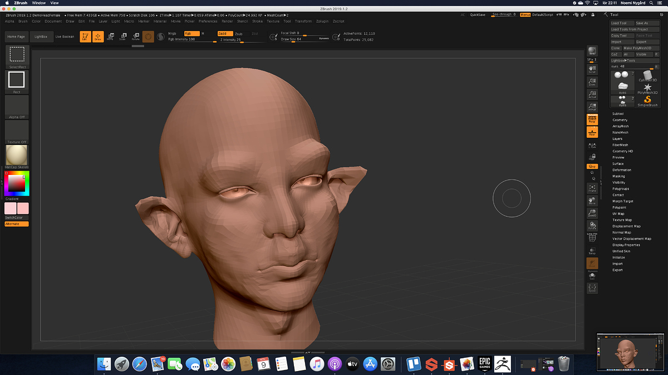Image resolution: width=668 pixels, height=375 pixels.
Task: Open LightBox browser
Action: coord(42,37)
